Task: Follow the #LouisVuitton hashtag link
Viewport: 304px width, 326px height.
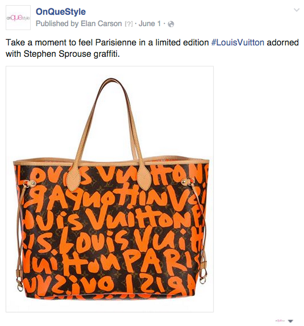Action: [238, 43]
